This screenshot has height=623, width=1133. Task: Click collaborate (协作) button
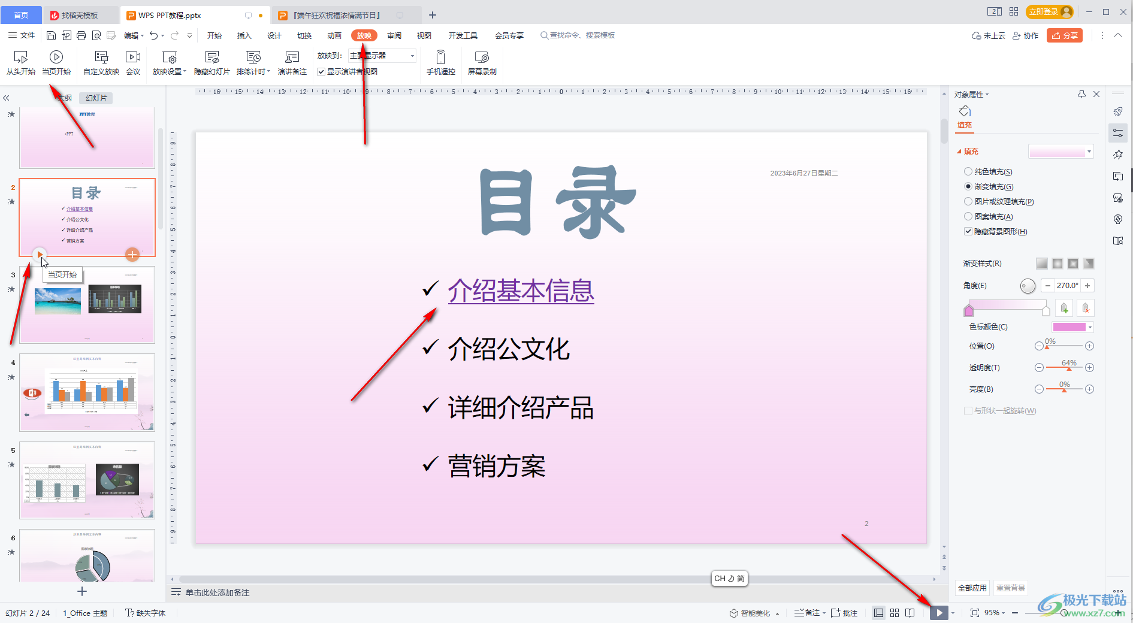point(1026,35)
